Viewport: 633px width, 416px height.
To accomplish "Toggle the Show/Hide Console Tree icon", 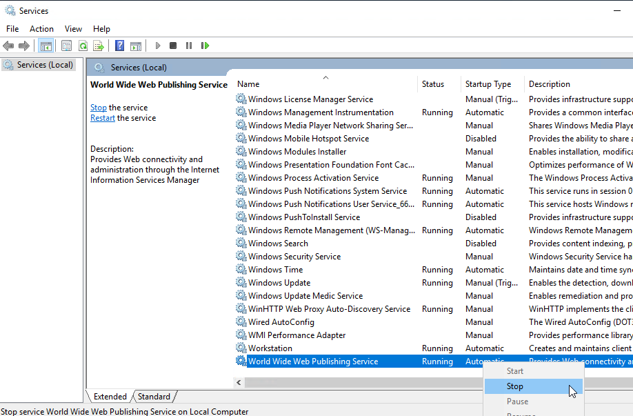I will (x=46, y=46).
